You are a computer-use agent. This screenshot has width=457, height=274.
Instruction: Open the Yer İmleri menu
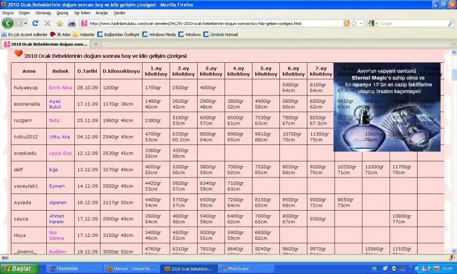coord(82,13)
